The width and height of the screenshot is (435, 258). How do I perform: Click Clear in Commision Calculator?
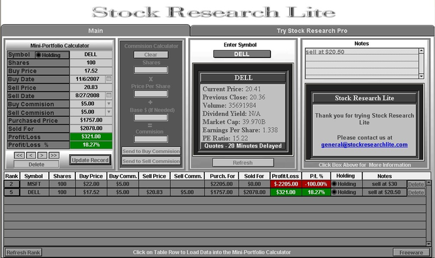[150, 55]
